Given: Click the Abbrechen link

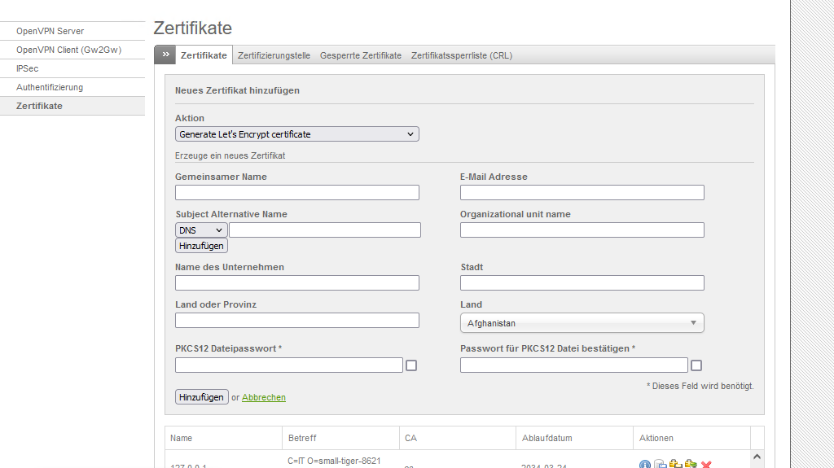Looking at the screenshot, I should point(264,397).
